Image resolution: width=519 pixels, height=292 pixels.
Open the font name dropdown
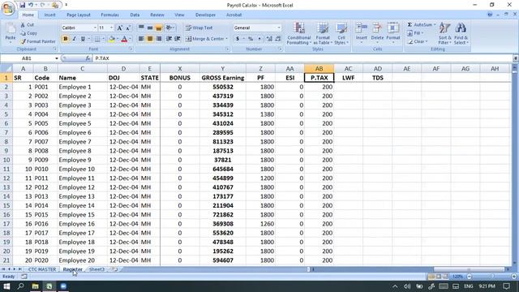(x=95, y=28)
